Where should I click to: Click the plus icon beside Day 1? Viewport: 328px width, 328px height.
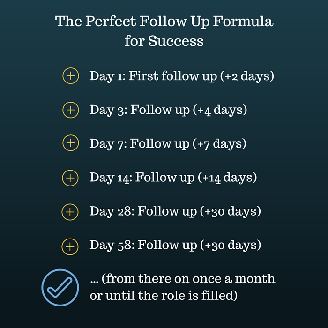click(x=70, y=76)
